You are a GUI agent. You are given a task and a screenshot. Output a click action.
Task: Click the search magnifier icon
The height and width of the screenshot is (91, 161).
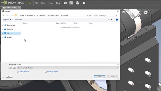point(116,15)
